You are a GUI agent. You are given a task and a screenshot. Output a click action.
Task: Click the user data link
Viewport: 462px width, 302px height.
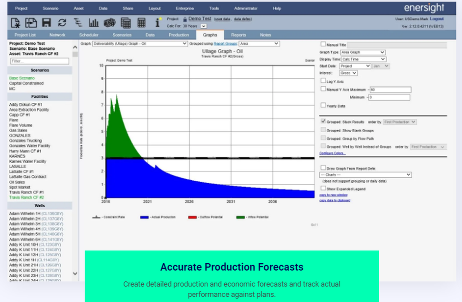tap(222, 19)
